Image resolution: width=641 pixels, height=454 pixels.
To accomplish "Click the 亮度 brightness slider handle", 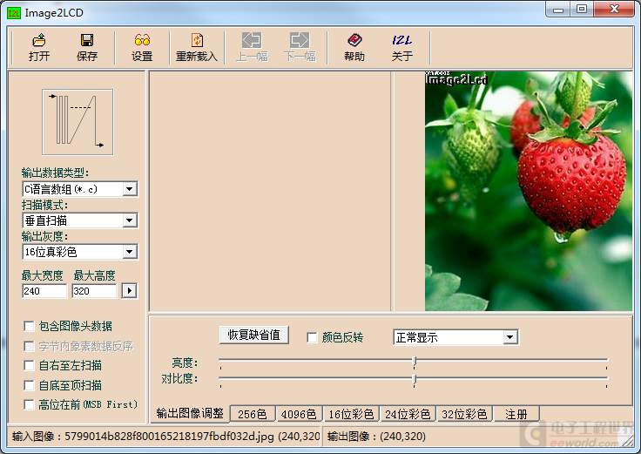I will click(x=414, y=361).
